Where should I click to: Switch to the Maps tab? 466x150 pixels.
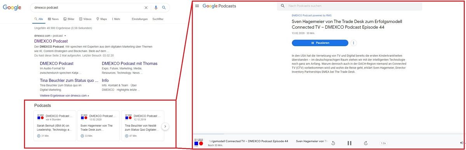pyautogui.click(x=101, y=19)
